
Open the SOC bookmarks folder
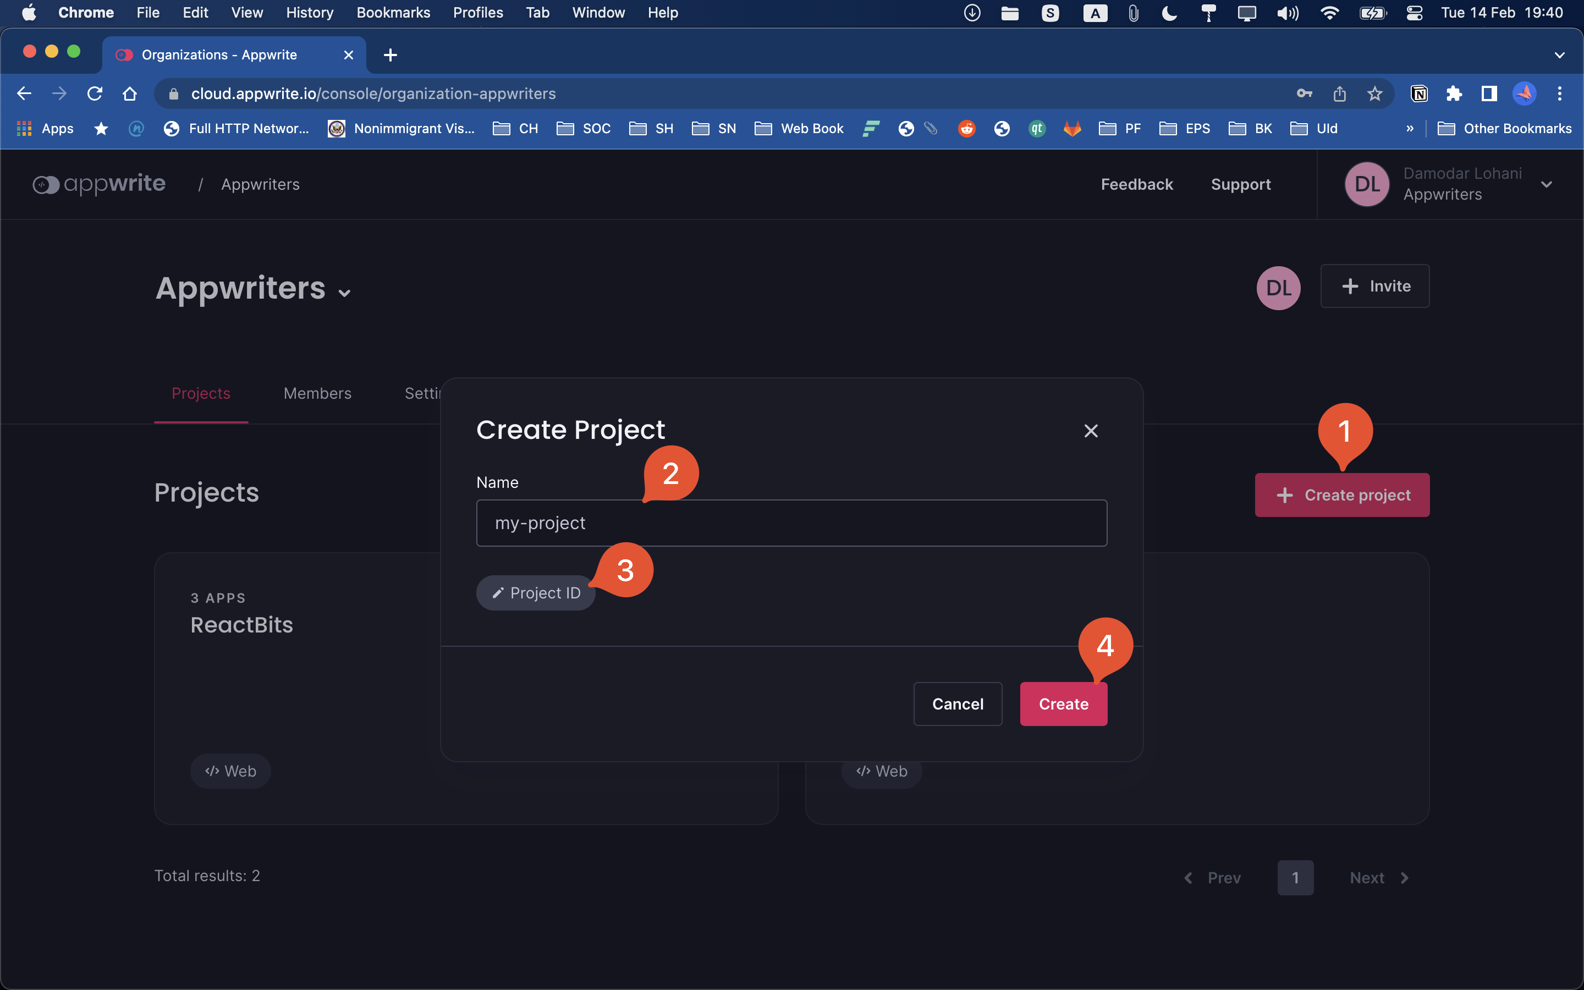[583, 128]
